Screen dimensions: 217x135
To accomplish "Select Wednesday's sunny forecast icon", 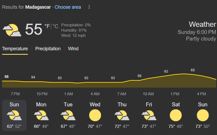I will (x=95, y=115).
